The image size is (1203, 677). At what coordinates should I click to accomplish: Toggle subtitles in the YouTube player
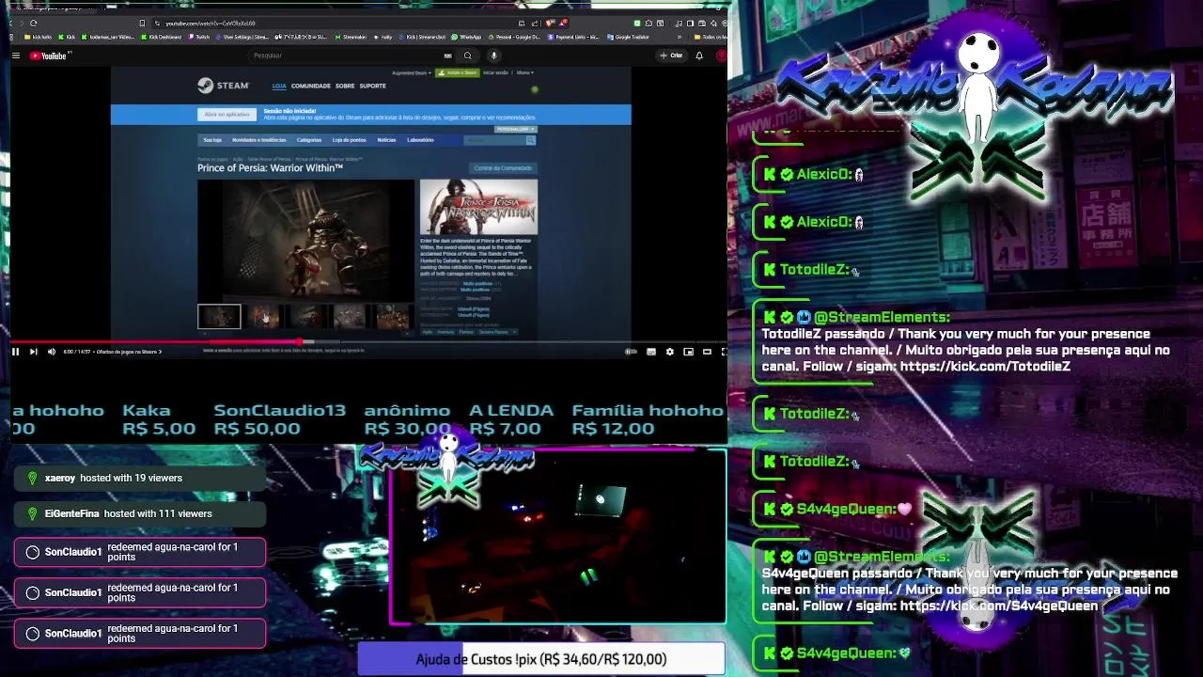pos(650,352)
